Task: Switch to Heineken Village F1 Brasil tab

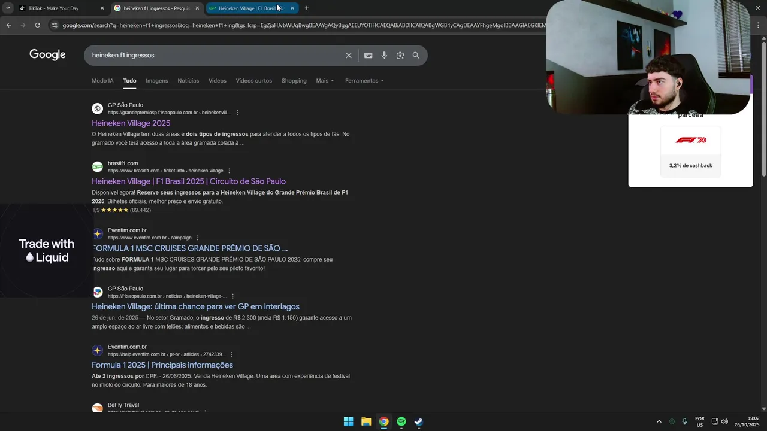Action: [x=251, y=8]
